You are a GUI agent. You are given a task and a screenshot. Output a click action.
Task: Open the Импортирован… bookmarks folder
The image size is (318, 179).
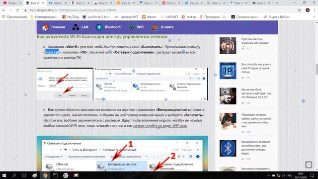point(44,17)
